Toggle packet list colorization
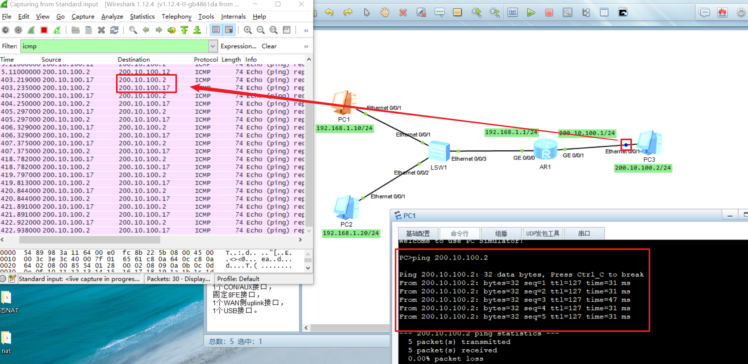This screenshot has height=364, width=748. point(216,30)
